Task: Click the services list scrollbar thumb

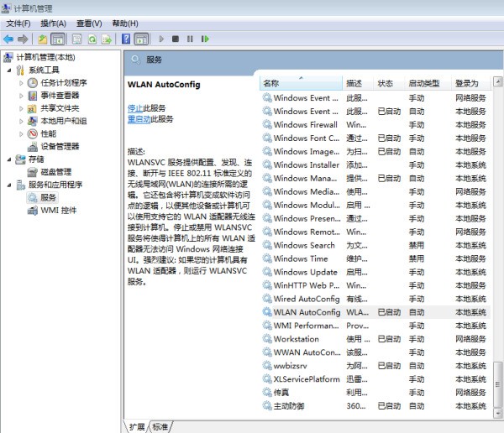Action: point(498,385)
